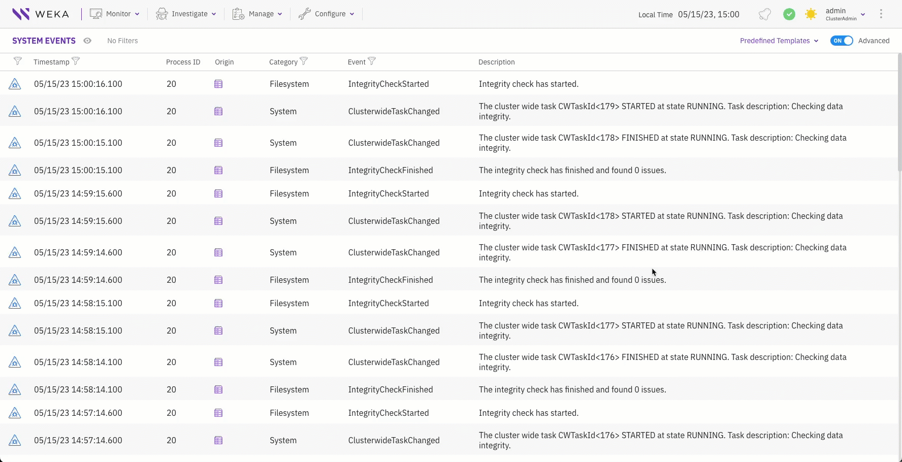Click the Timestamp column filter icon

[x=76, y=61]
